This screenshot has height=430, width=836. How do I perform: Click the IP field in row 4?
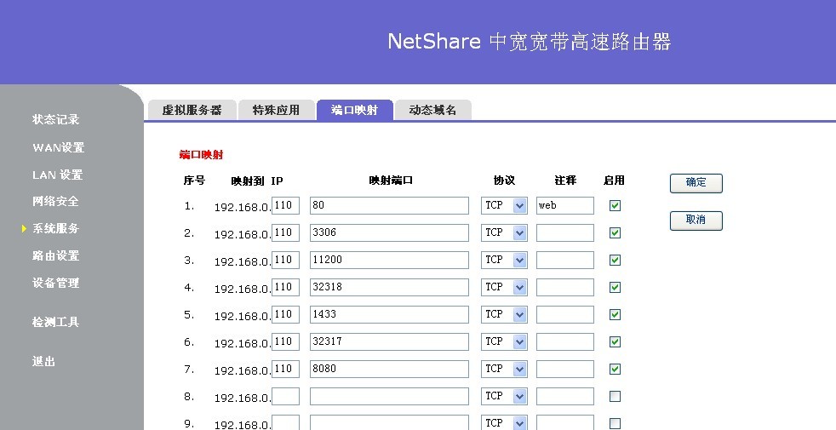point(285,287)
